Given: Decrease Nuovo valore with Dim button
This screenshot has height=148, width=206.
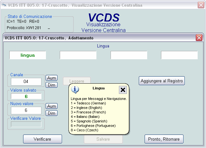Looking at the screenshot, I should pos(51,113).
